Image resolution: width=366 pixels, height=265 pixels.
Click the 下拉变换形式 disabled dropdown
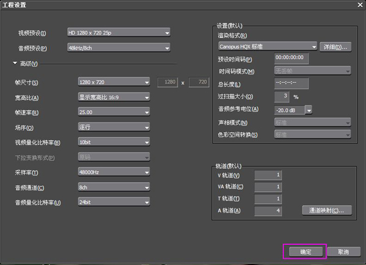(114, 157)
